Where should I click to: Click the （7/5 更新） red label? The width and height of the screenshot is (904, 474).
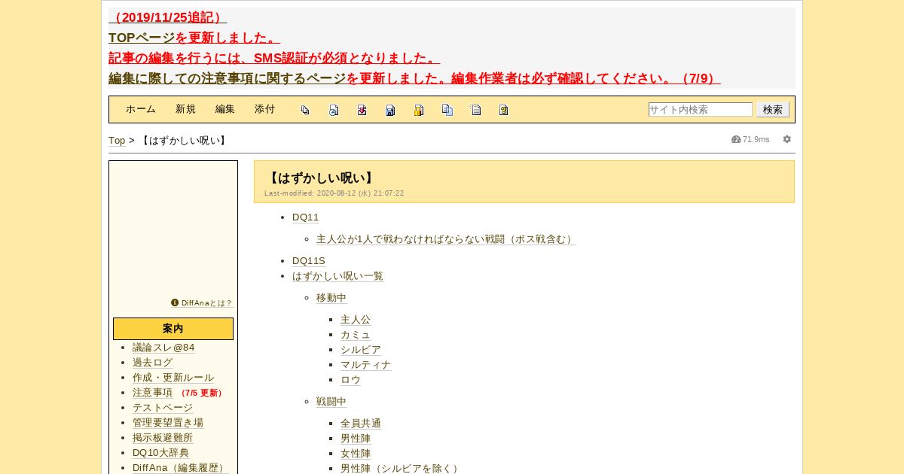pyautogui.click(x=201, y=393)
